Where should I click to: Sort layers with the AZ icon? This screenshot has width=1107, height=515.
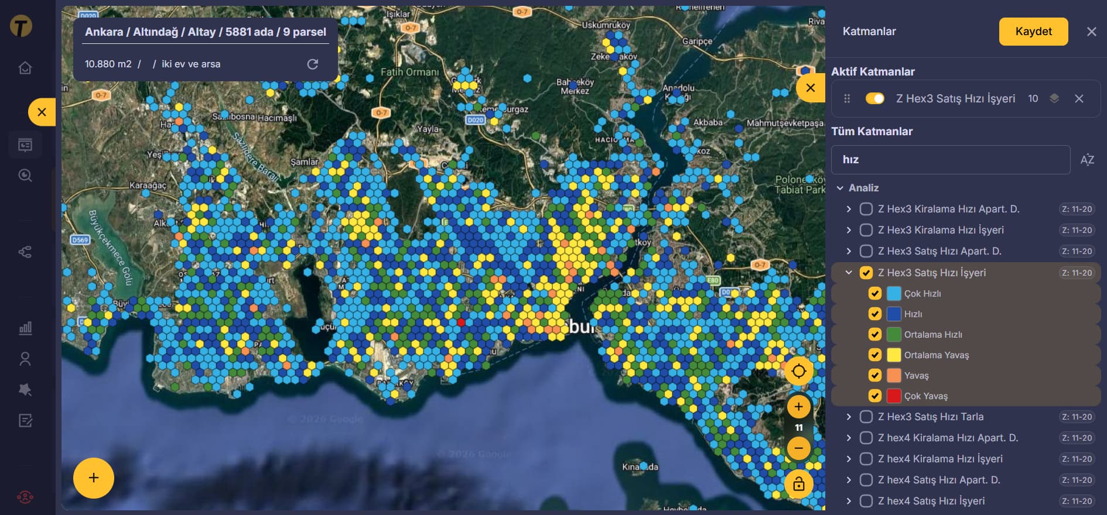(1087, 160)
